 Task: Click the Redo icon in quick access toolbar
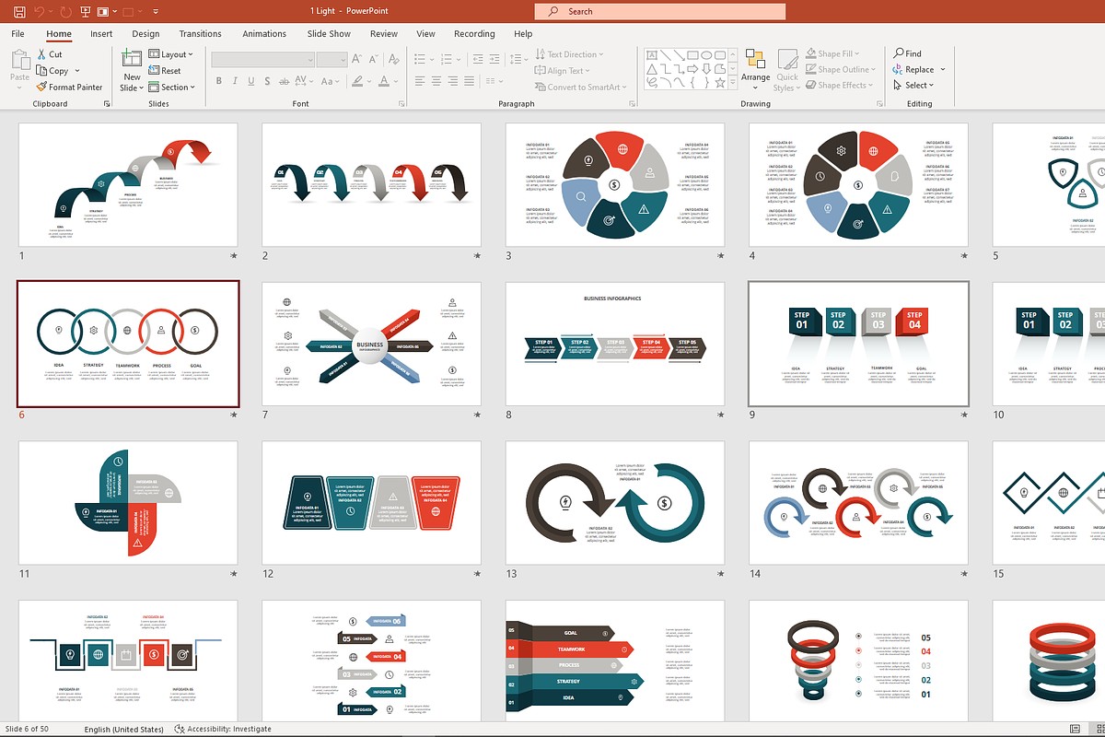(x=64, y=12)
